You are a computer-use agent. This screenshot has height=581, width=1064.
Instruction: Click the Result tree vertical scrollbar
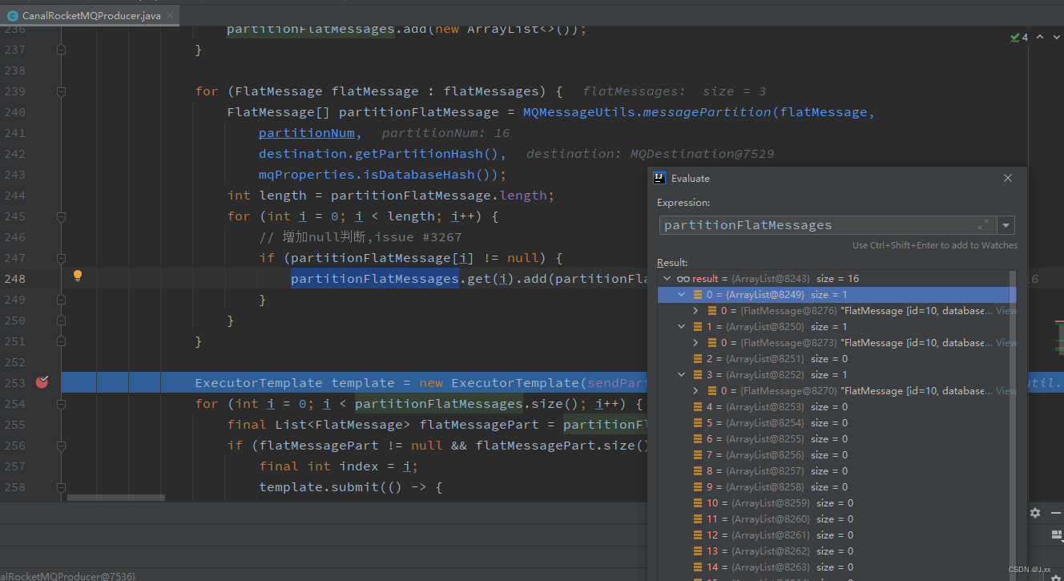pos(1012,425)
